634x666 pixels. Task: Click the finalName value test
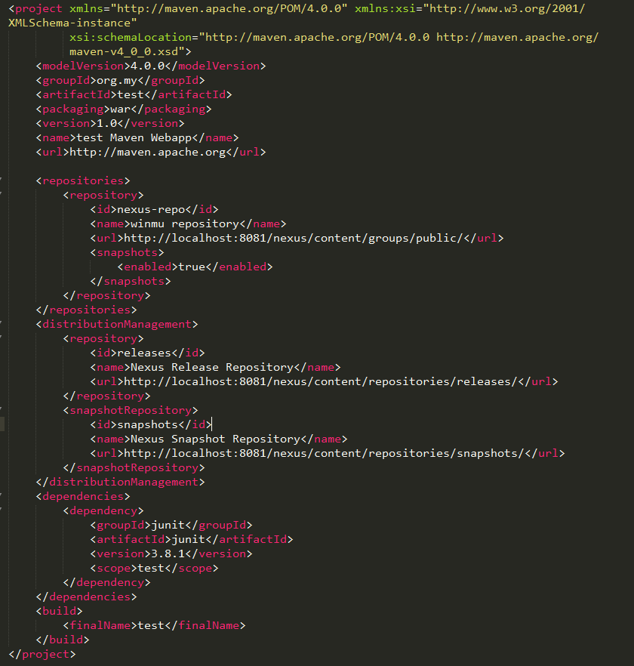[x=151, y=626]
